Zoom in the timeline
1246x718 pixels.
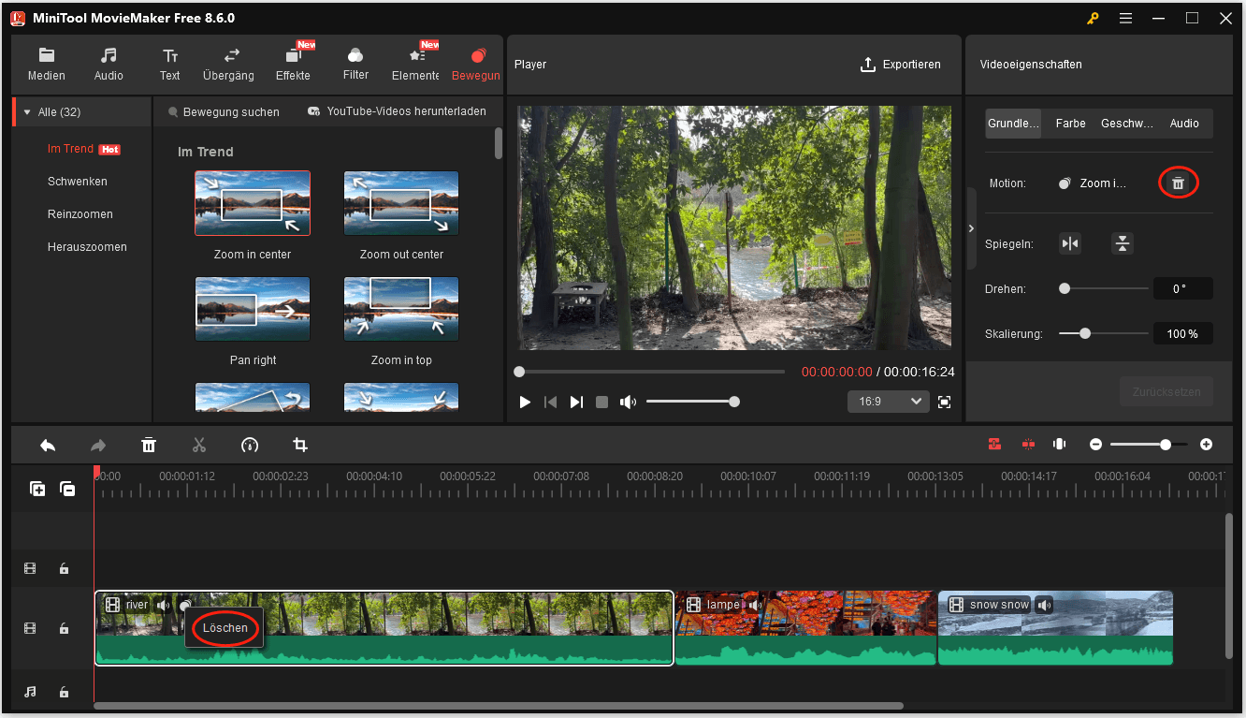click(x=1207, y=445)
